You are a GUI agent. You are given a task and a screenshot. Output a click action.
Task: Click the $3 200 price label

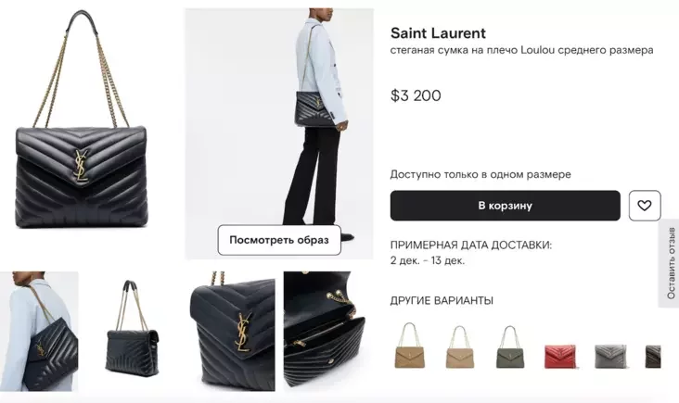[x=416, y=95]
